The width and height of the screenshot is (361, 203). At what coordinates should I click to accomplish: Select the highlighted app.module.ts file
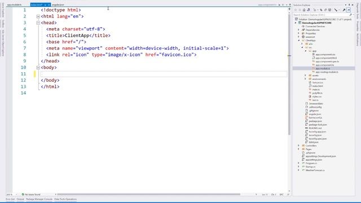pos(323,69)
